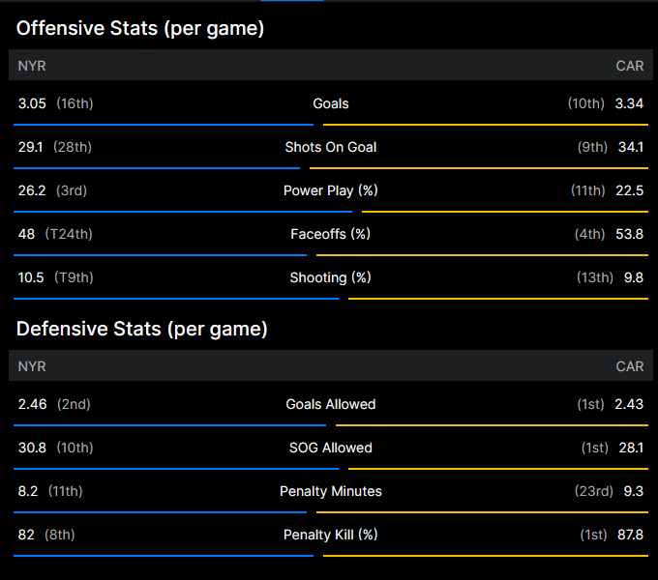The height and width of the screenshot is (580, 658).
Task: Select the Shots On Goal label
Action: (x=331, y=147)
